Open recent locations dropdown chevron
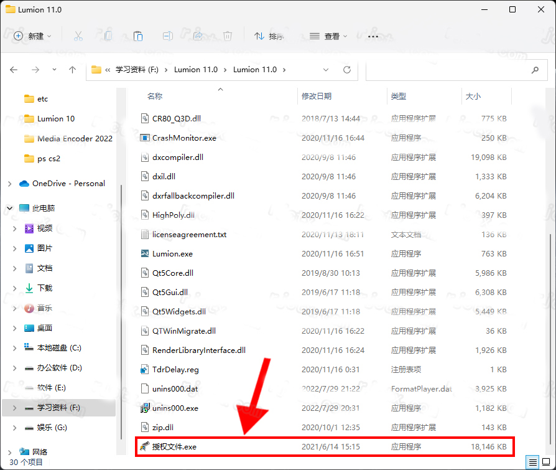Screen dimensions: 556x470 [x=54, y=70]
